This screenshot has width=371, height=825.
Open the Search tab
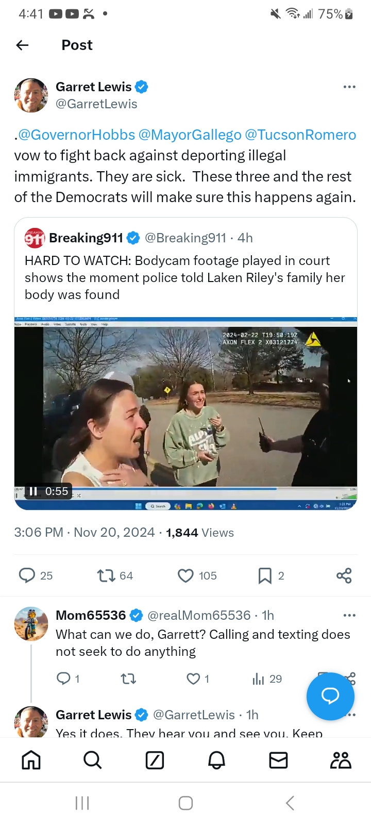click(x=93, y=760)
